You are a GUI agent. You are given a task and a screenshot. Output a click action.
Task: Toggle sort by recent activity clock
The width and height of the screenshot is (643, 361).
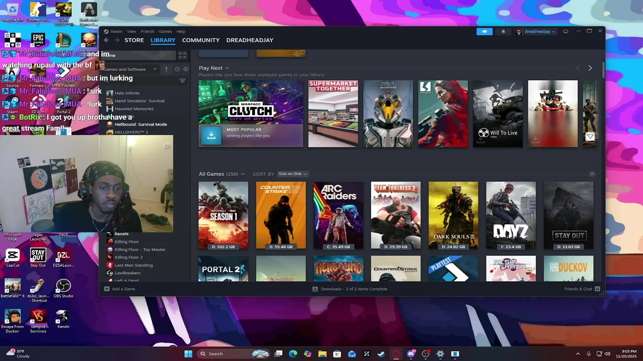(x=177, y=69)
